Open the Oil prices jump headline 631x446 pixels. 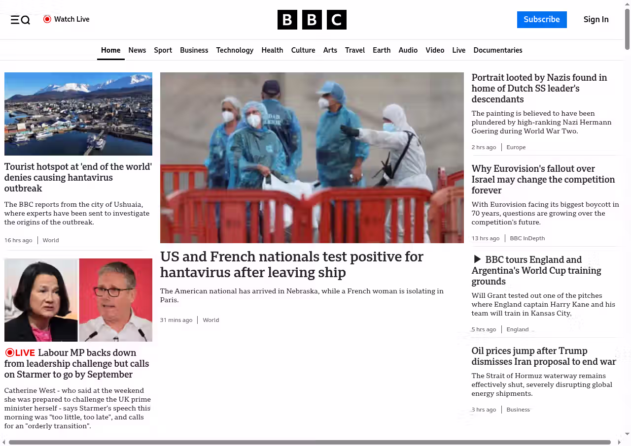click(x=544, y=356)
